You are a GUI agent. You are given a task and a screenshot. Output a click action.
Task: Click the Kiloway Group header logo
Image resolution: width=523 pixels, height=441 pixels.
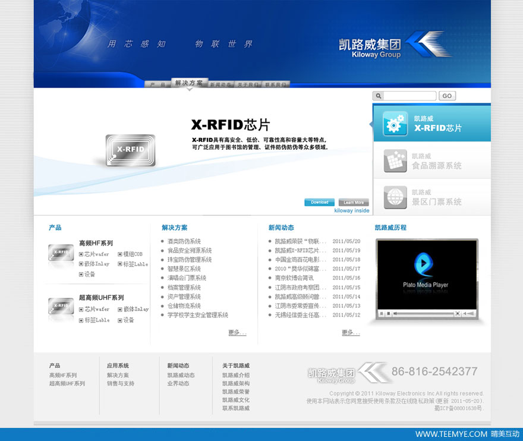(x=395, y=45)
